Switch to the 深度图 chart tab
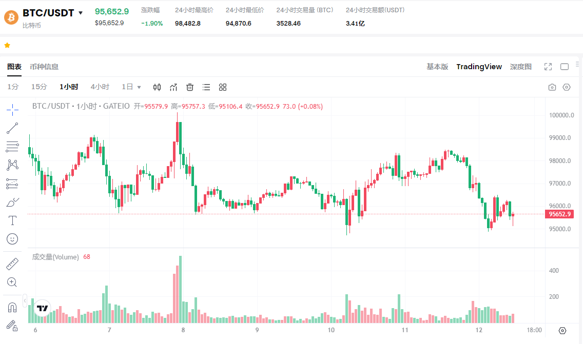Screen dimensions: 583x344 [520, 67]
